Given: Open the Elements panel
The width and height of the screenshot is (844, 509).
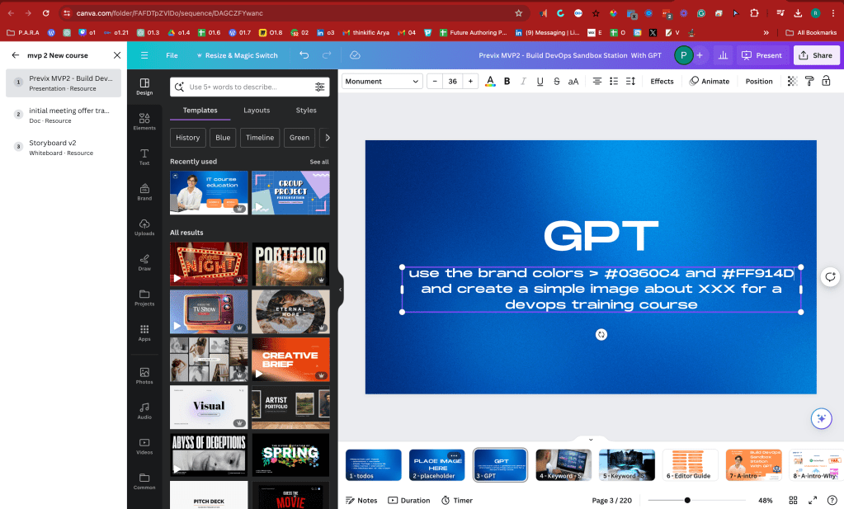Looking at the screenshot, I should (x=144, y=121).
